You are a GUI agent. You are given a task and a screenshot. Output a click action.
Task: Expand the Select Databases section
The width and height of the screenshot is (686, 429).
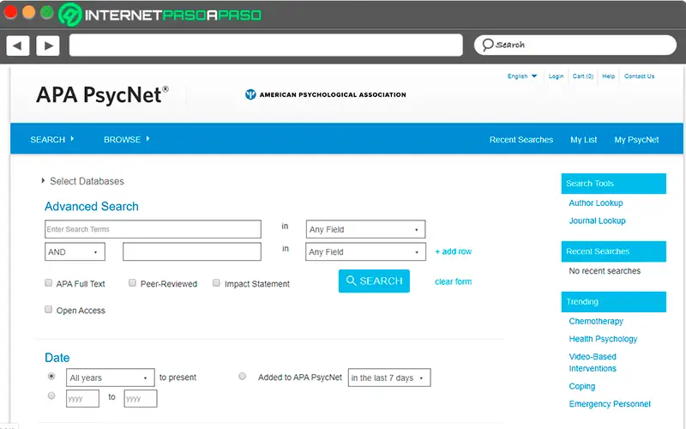click(82, 181)
